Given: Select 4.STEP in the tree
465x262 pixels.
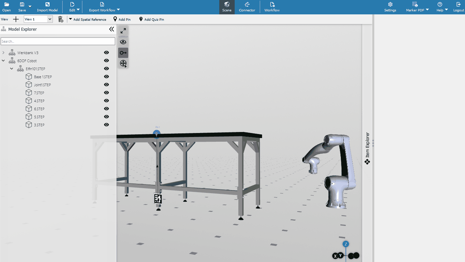Looking at the screenshot, I should (x=39, y=101).
